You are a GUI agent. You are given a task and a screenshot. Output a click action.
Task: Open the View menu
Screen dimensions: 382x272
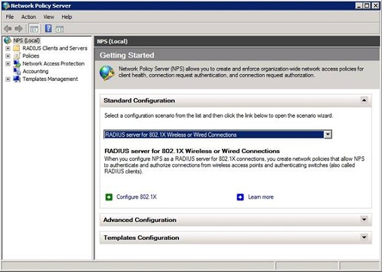point(48,17)
